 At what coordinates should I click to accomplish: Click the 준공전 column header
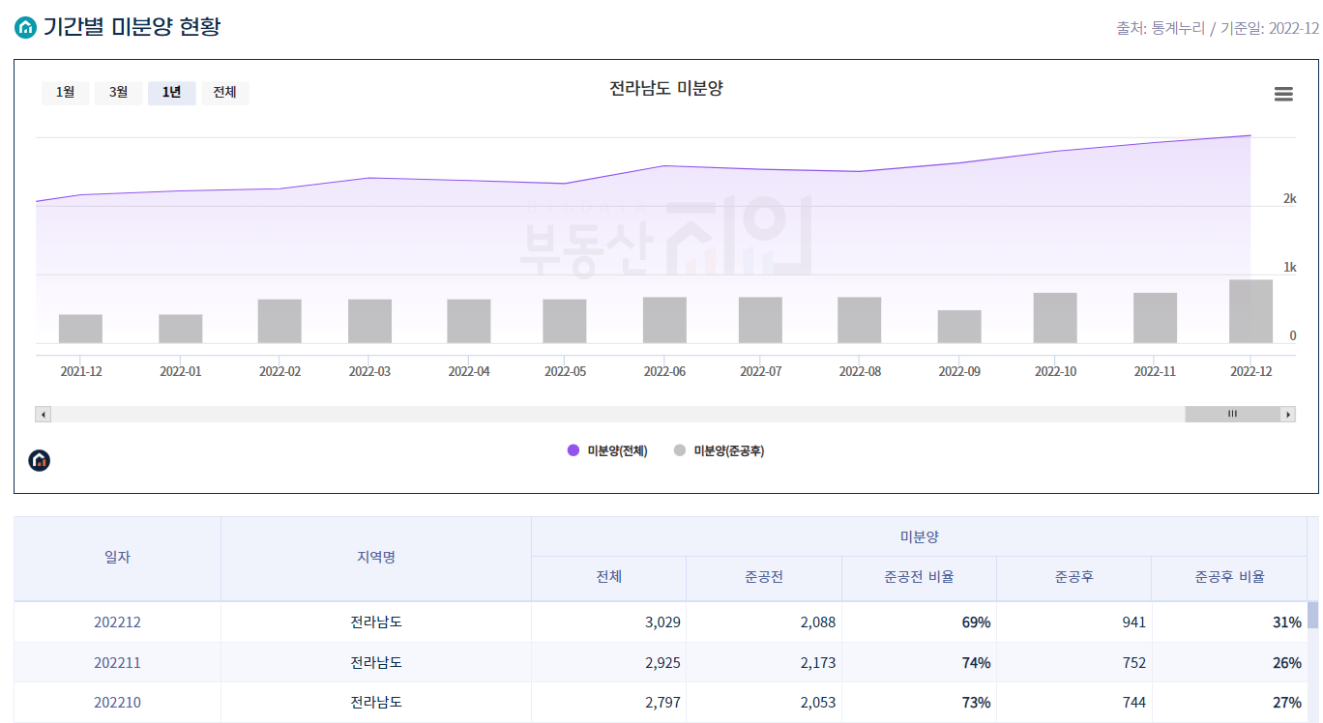(x=764, y=577)
